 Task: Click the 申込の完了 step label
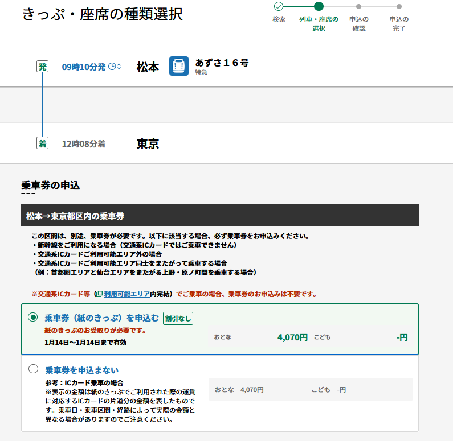[x=399, y=24]
